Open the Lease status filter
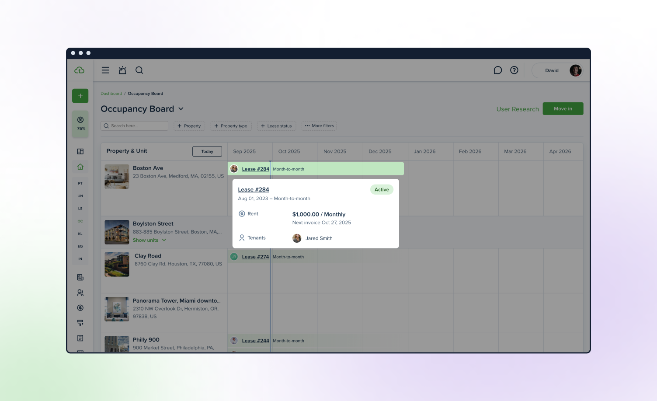Image resolution: width=657 pixels, height=401 pixels. pos(276,126)
